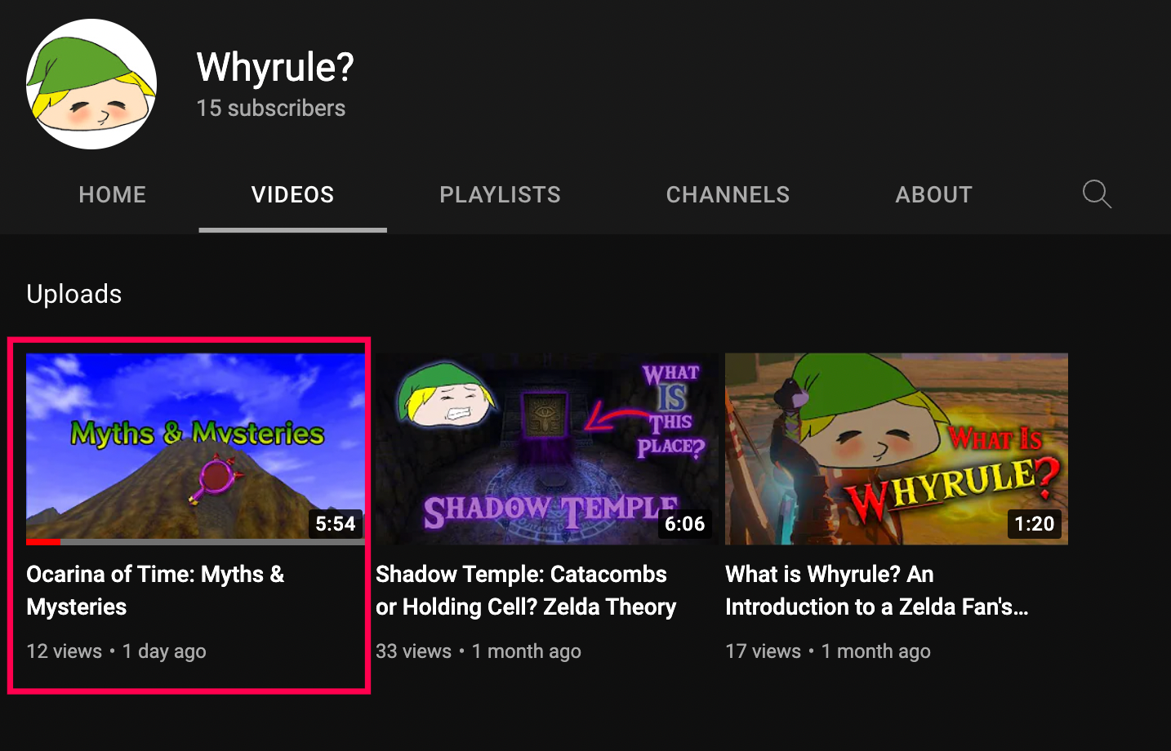Open the Myths & Mysteries video thumbnail

point(195,448)
